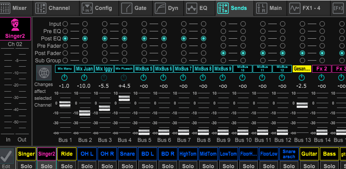Screen dimensions: 346x169
Task: Click the Mix Iggy bus label
Action: (104, 69)
